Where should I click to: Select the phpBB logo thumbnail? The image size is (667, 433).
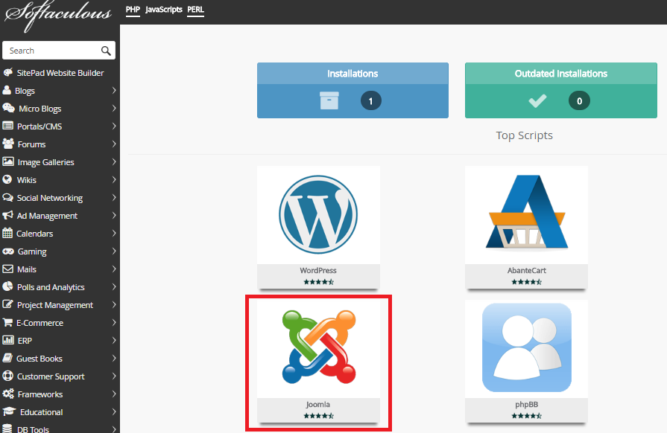[527, 347]
